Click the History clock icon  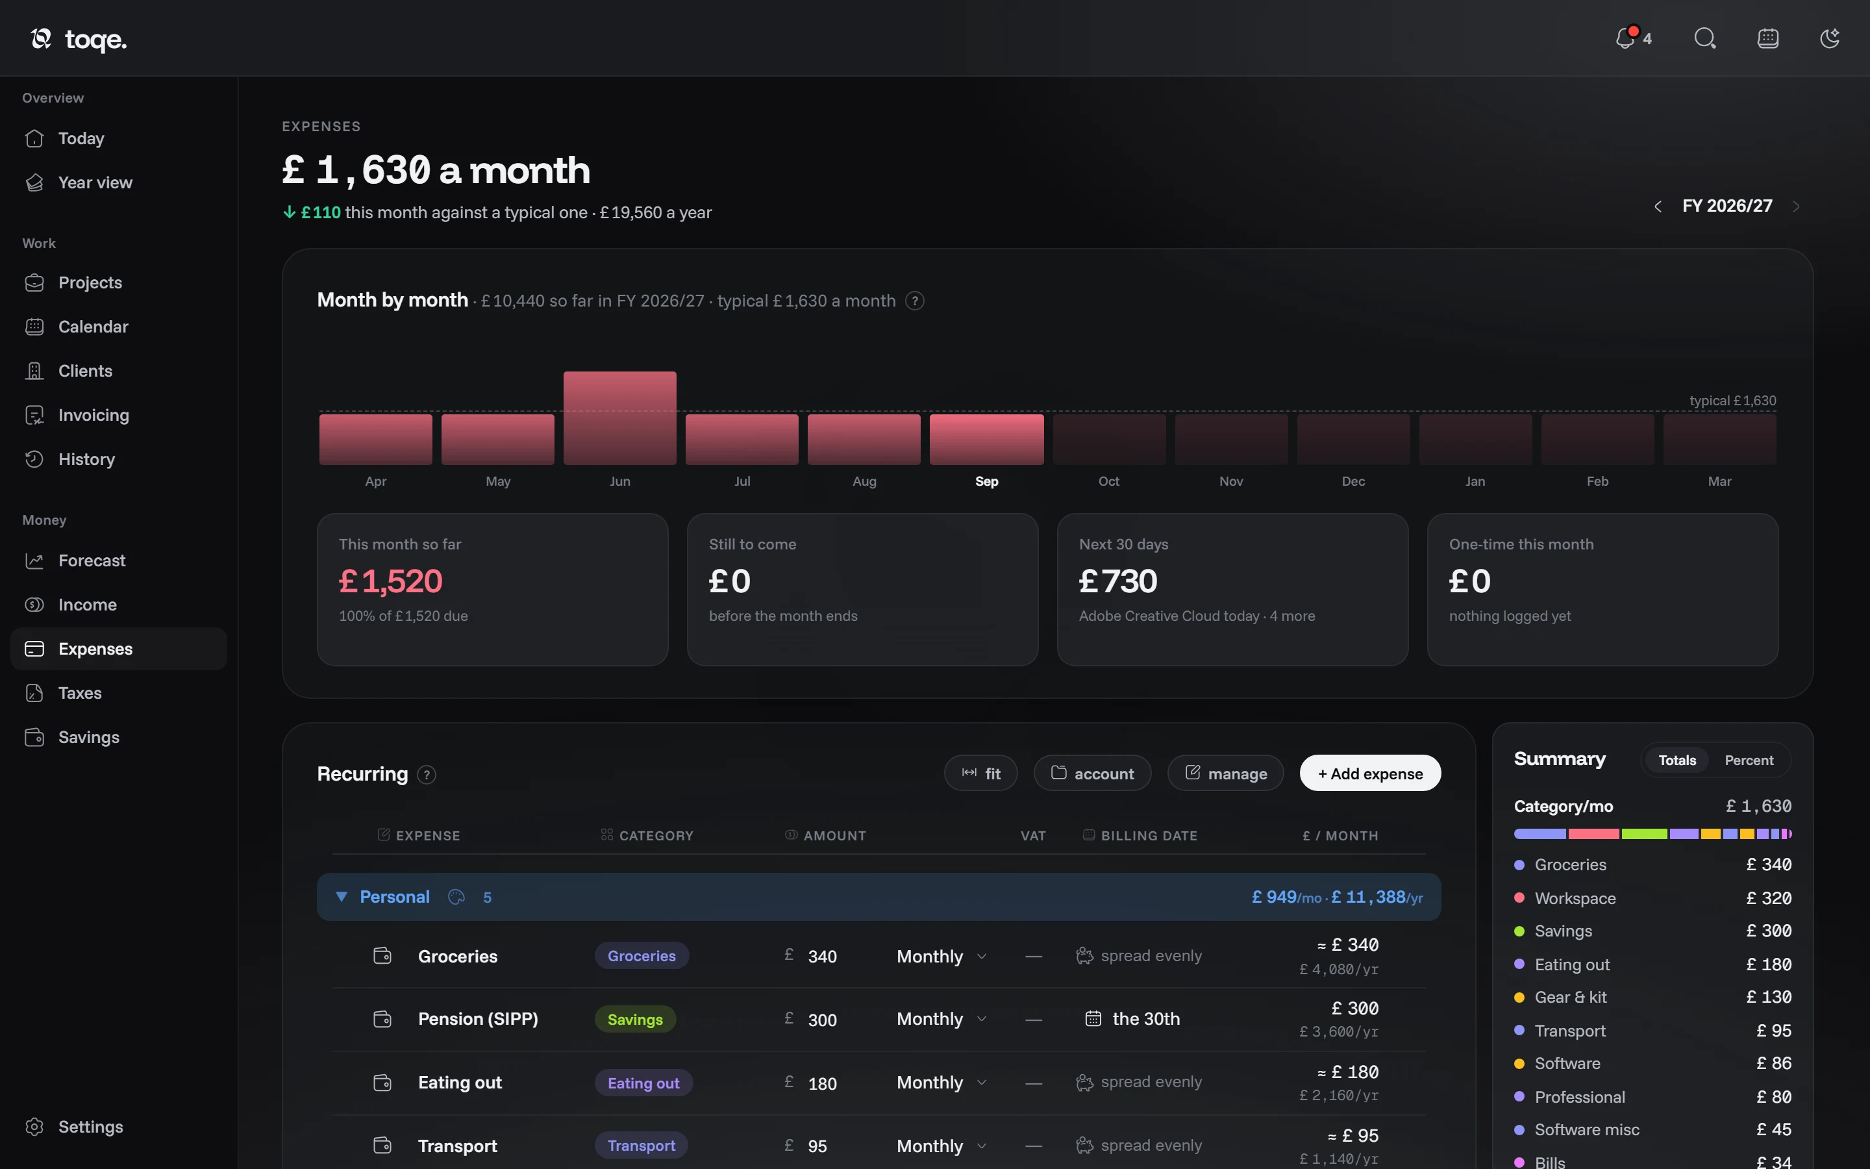[34, 459]
